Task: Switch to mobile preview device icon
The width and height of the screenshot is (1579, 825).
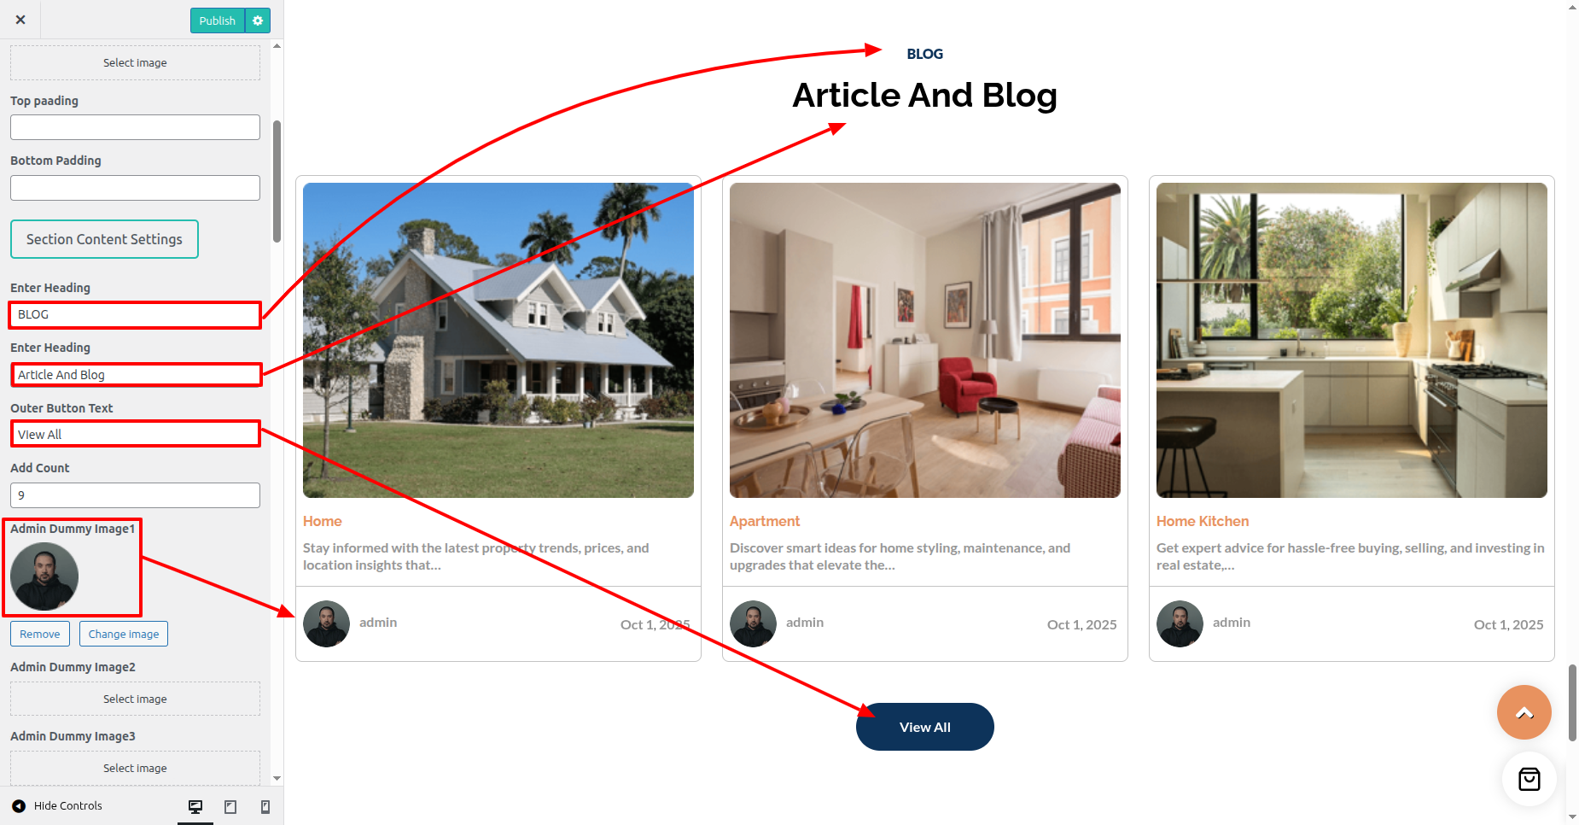Action: click(x=265, y=806)
